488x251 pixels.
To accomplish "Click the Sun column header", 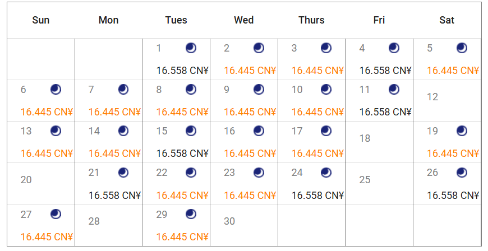I will [41, 20].
